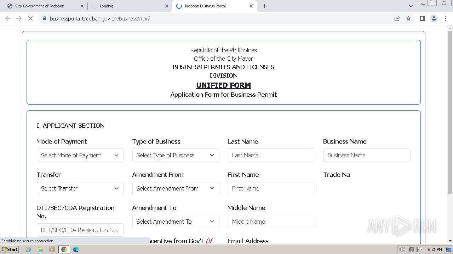Click the Email Address label
453x254 pixels.
coord(248,241)
